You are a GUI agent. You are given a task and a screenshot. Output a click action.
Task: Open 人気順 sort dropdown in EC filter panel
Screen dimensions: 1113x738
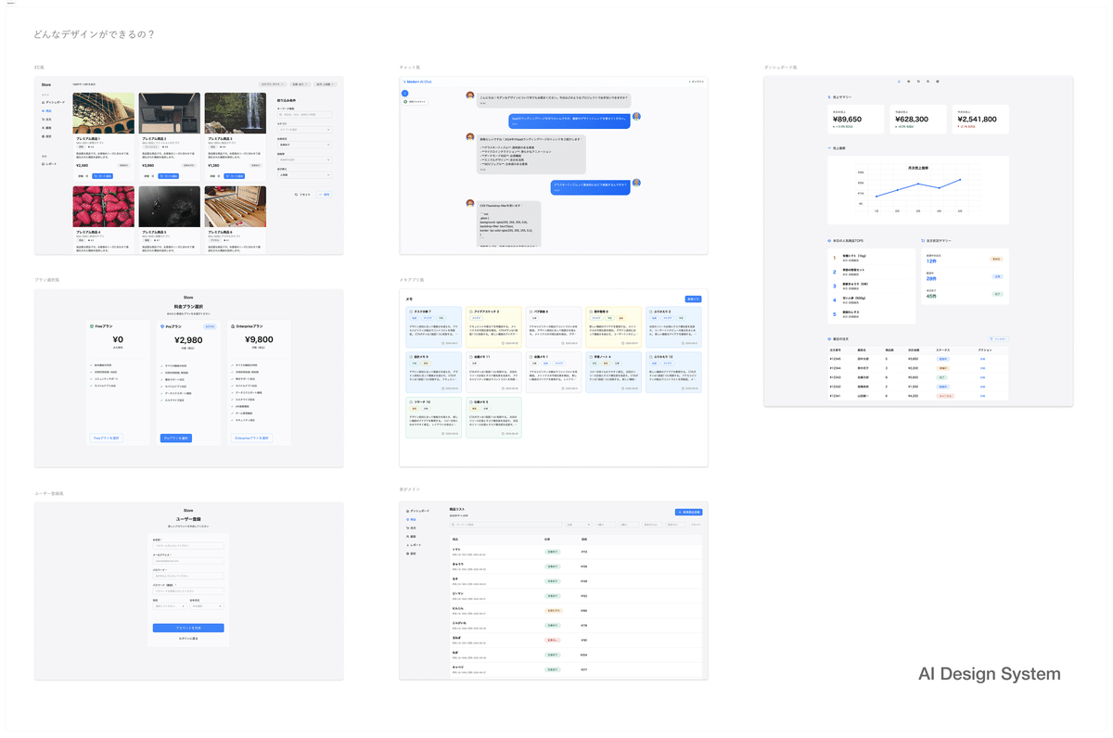pyautogui.click(x=304, y=175)
